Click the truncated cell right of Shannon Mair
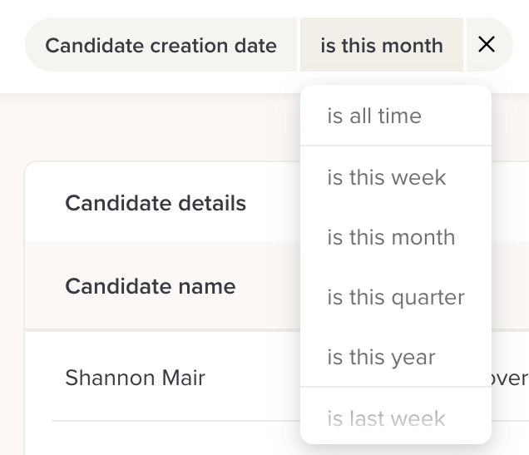Screen dimensions: 529x455 [509, 378]
